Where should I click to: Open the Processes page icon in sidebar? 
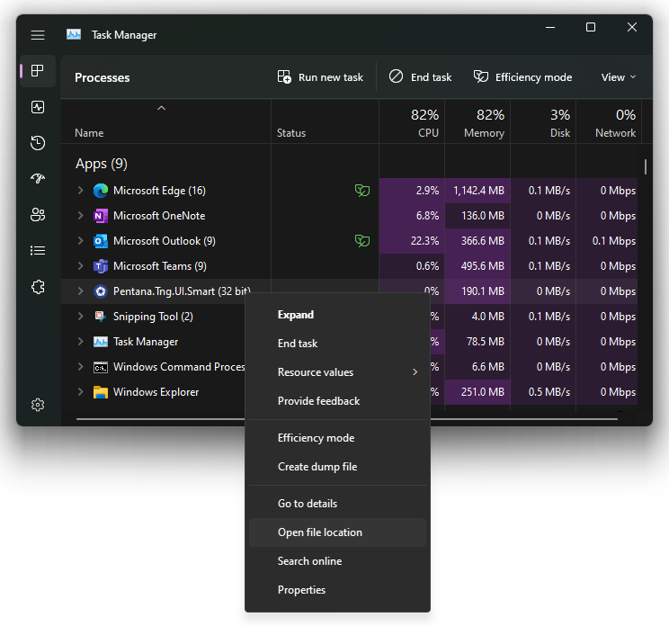[x=38, y=71]
